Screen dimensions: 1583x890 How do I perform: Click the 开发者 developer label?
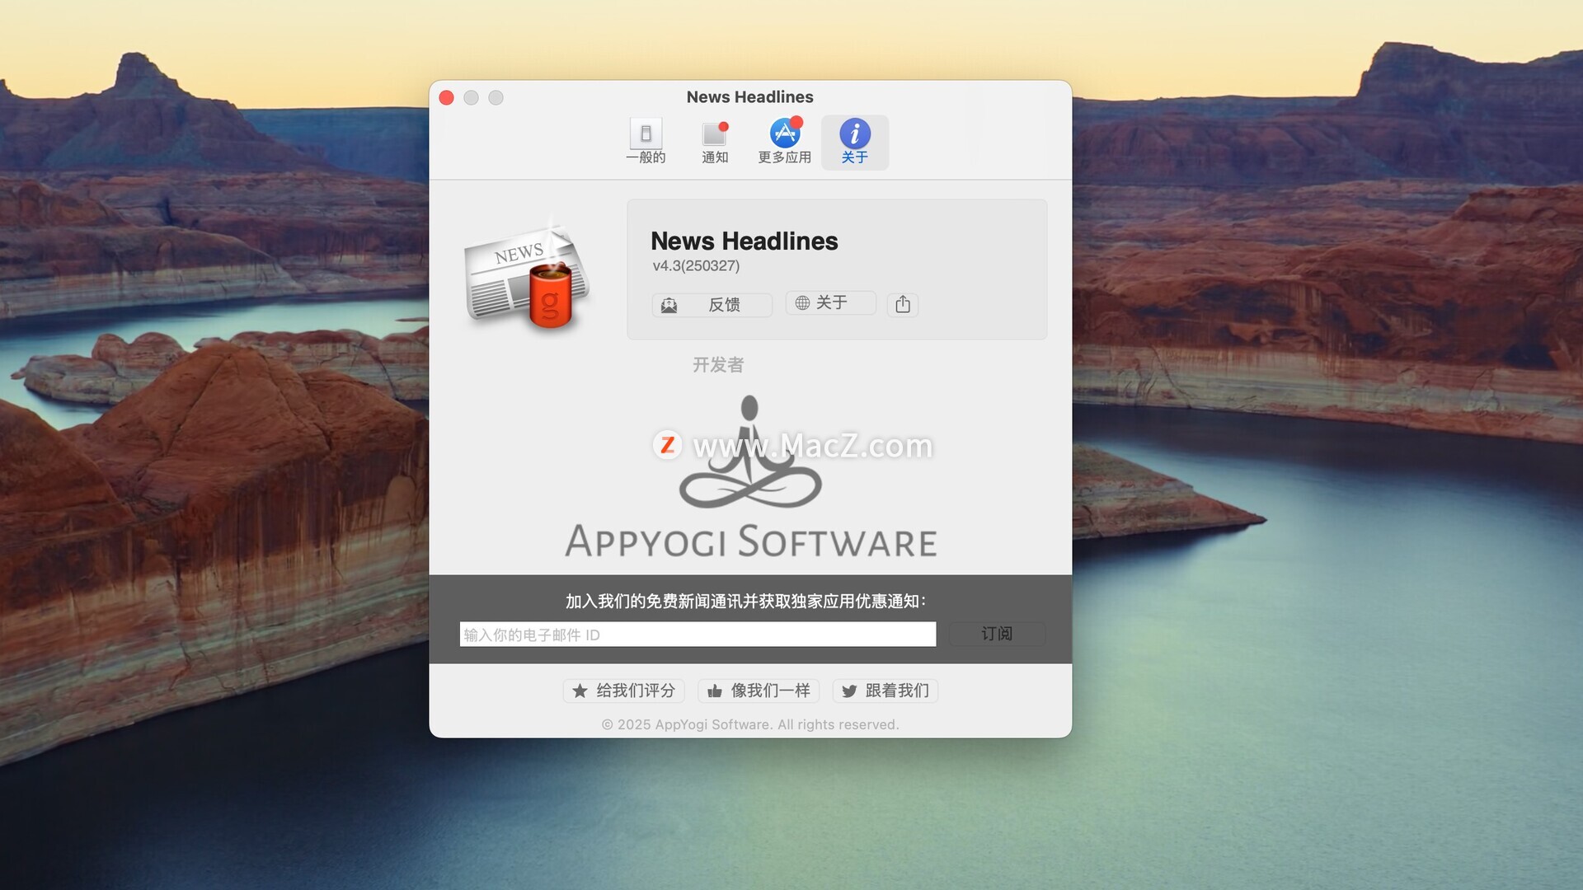point(718,365)
